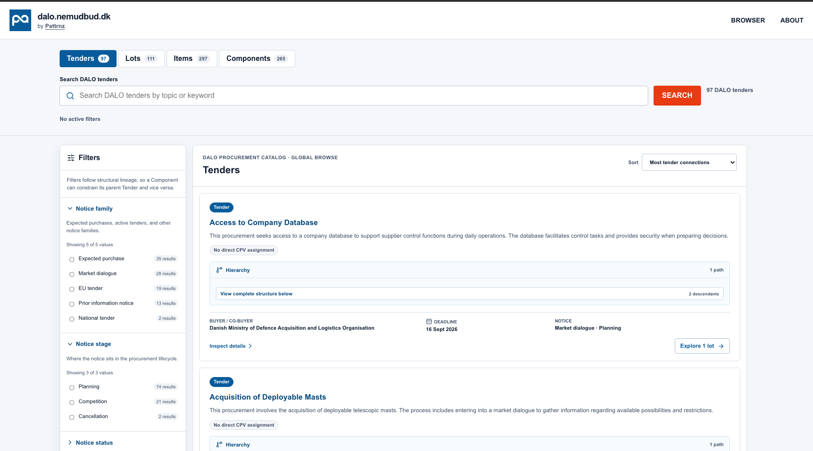Click the deadline calendar icon
Image resolution: width=813 pixels, height=451 pixels.
429,322
